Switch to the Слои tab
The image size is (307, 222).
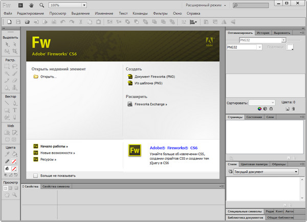[x=270, y=117]
